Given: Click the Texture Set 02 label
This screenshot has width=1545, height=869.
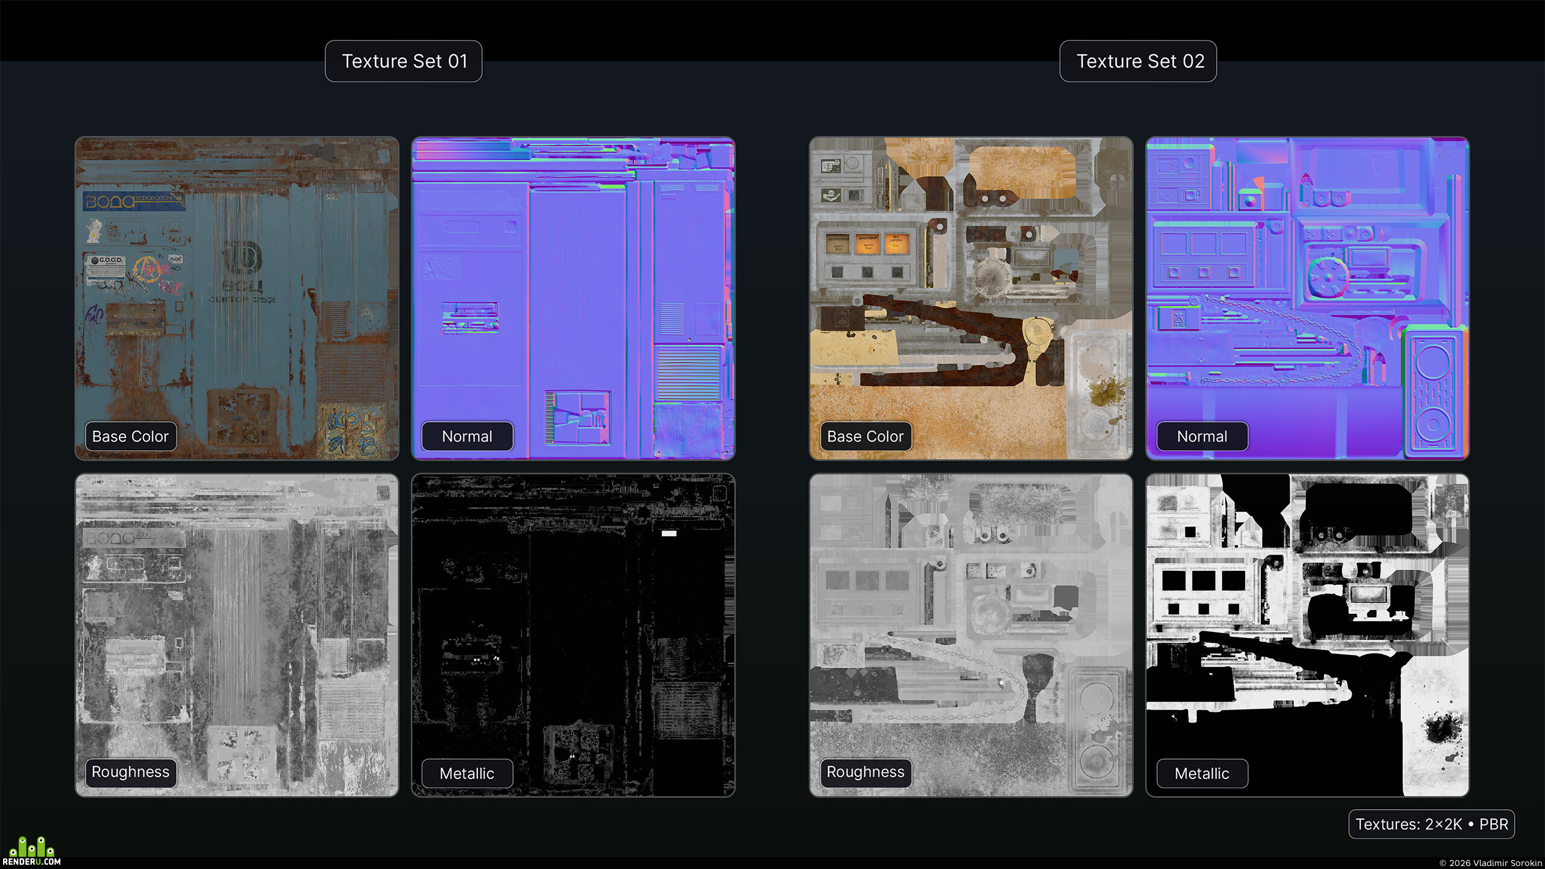Looking at the screenshot, I should pos(1138,61).
